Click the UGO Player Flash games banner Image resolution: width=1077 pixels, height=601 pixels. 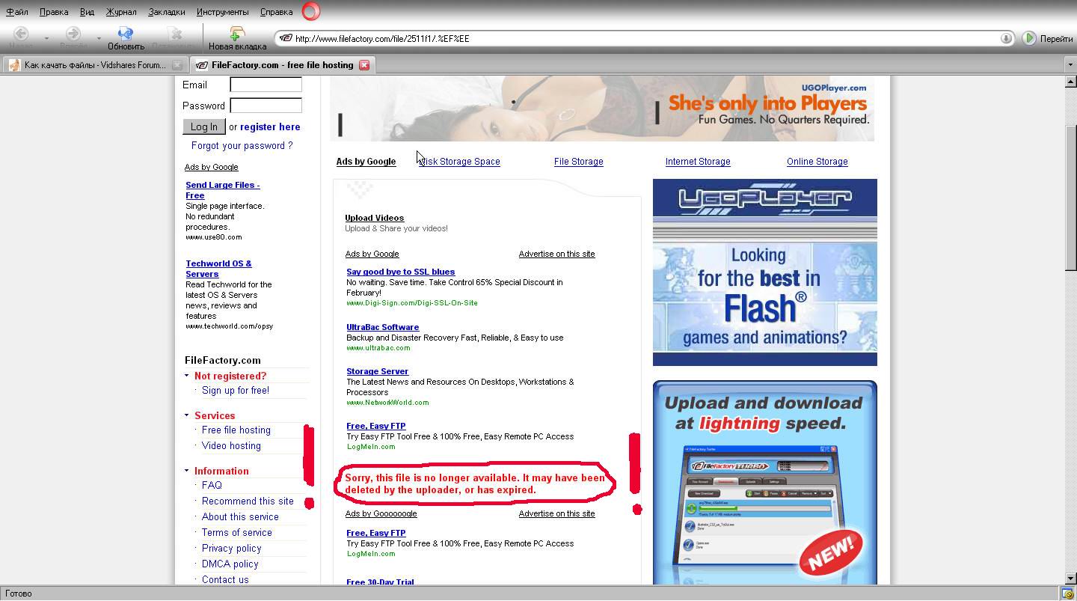[x=764, y=272]
